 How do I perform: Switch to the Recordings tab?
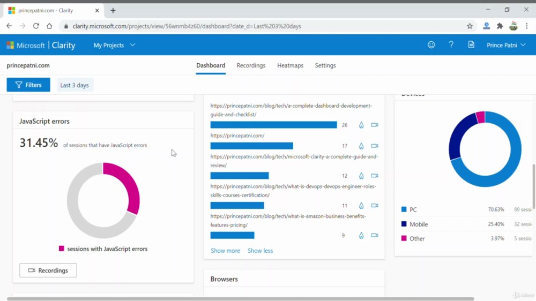coord(251,65)
